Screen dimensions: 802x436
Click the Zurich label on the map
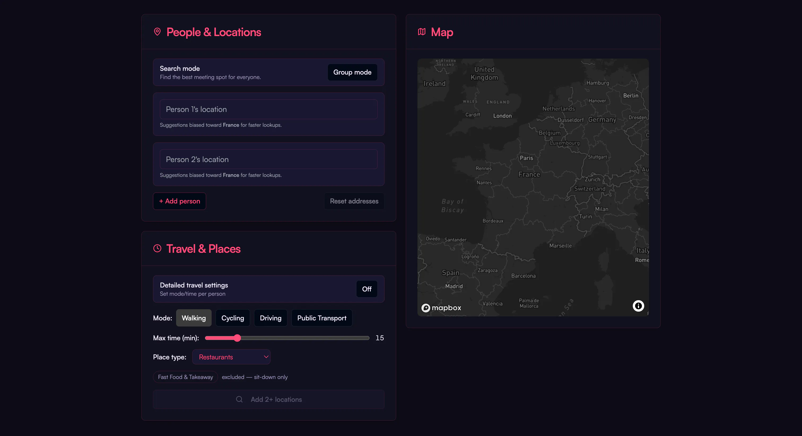click(592, 179)
